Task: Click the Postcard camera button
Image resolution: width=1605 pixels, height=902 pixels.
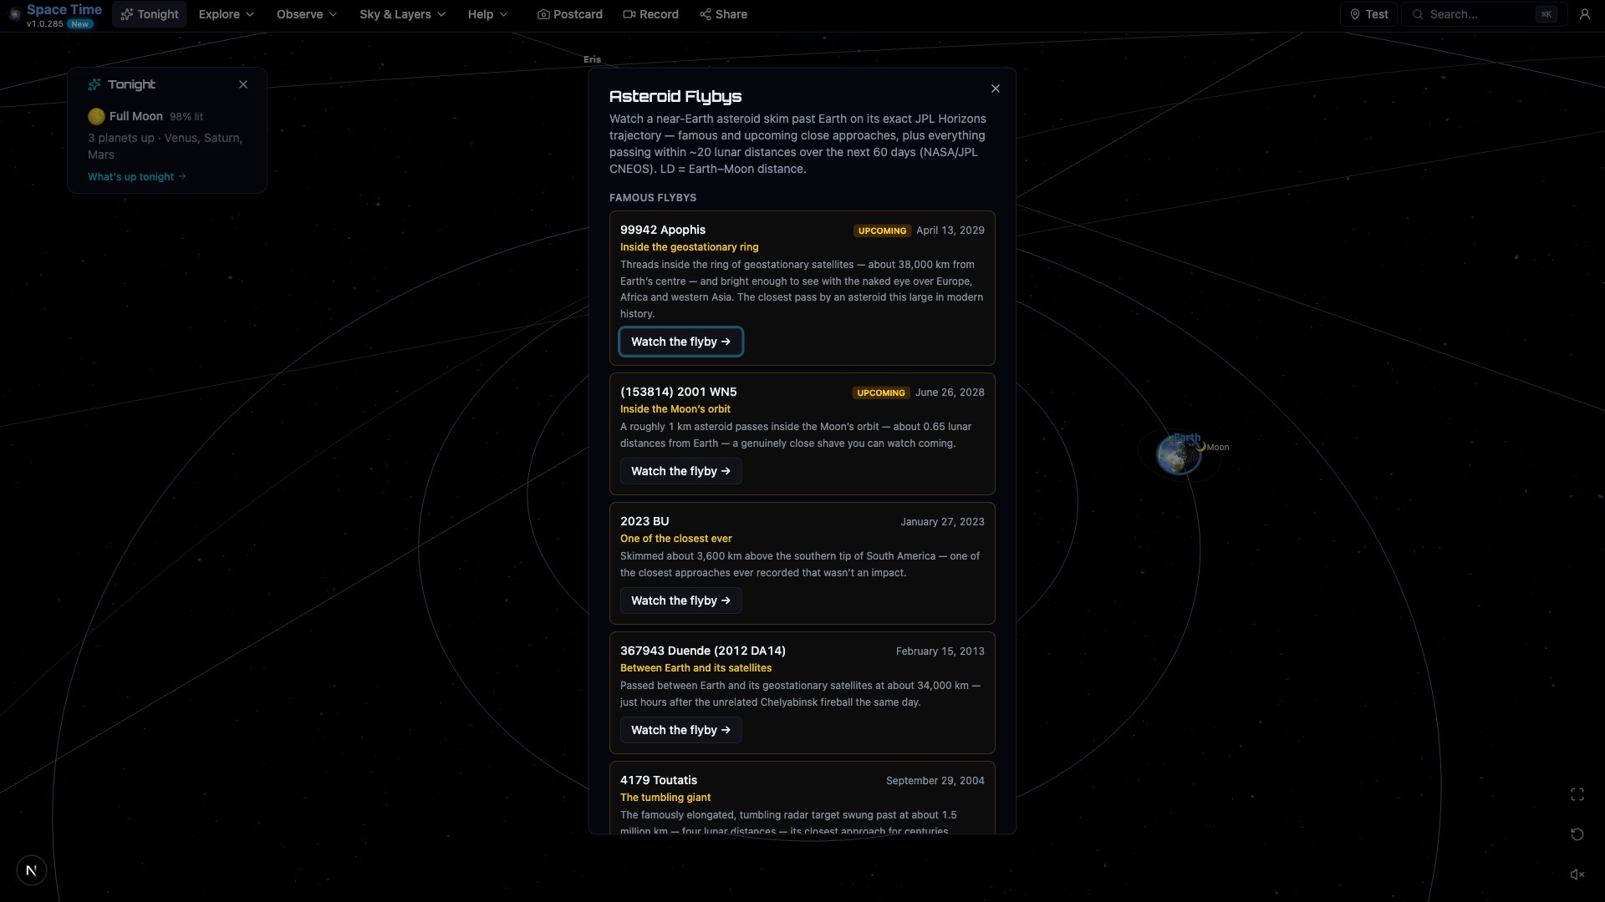Action: 570,14
